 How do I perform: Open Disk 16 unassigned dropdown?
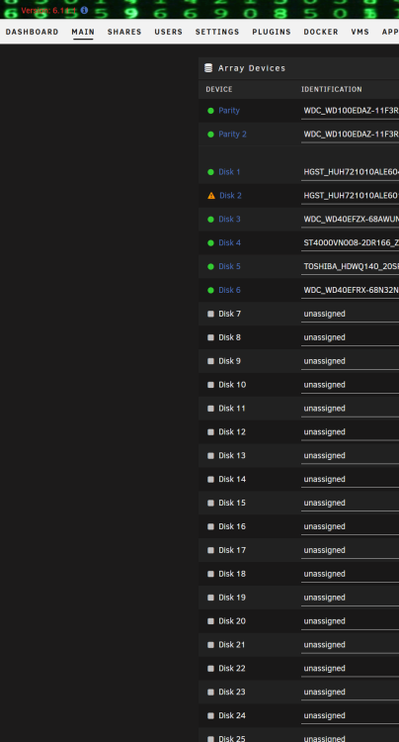[x=350, y=527]
